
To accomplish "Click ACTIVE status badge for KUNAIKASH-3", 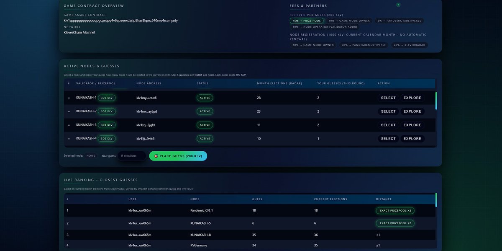I will pos(205,125).
